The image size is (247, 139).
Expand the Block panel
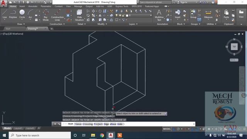pos(181,24)
